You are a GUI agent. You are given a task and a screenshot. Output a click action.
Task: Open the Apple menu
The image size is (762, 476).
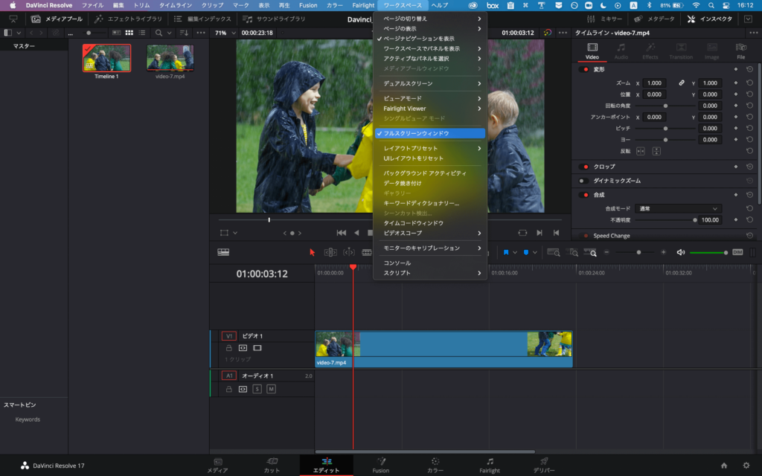click(x=13, y=5)
